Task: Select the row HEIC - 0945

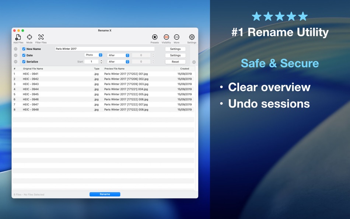Action: (x=103, y=94)
